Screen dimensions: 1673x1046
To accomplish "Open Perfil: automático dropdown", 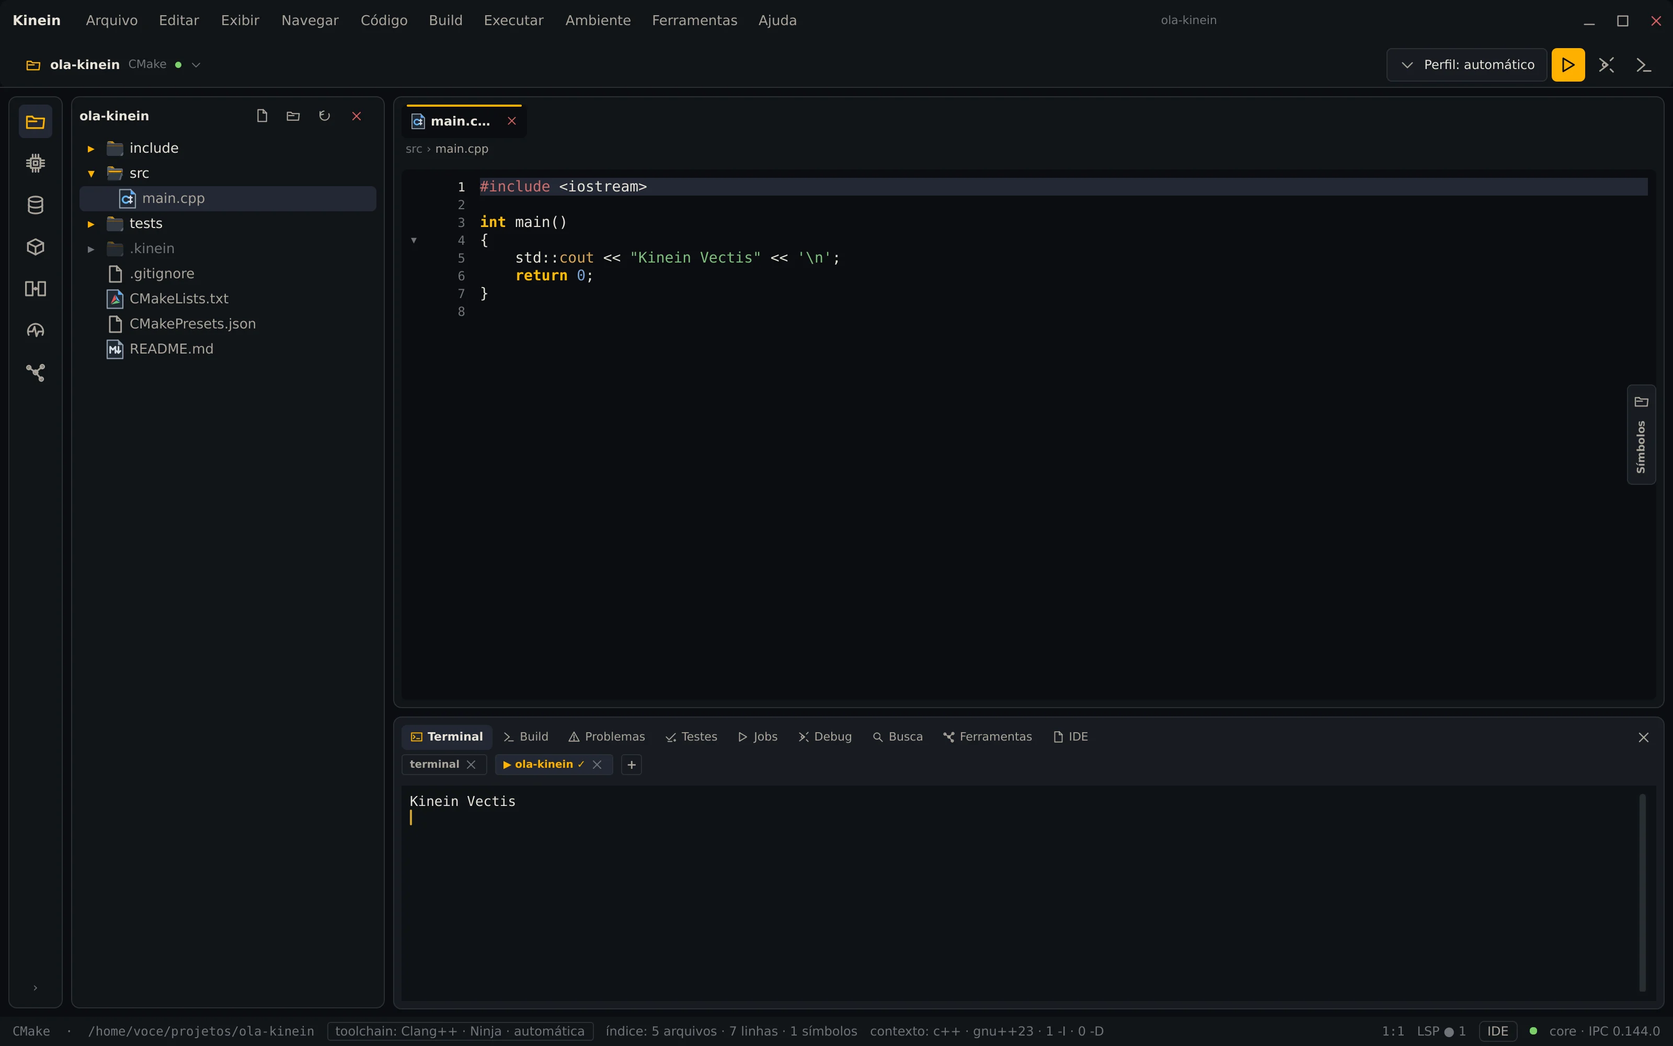I will coord(1466,64).
